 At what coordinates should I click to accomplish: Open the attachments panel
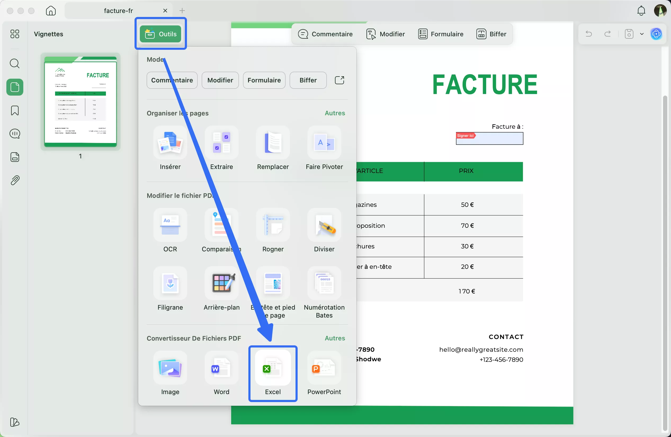15,180
